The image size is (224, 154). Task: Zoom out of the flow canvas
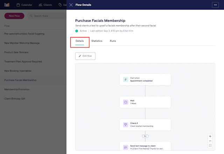tap(210, 141)
